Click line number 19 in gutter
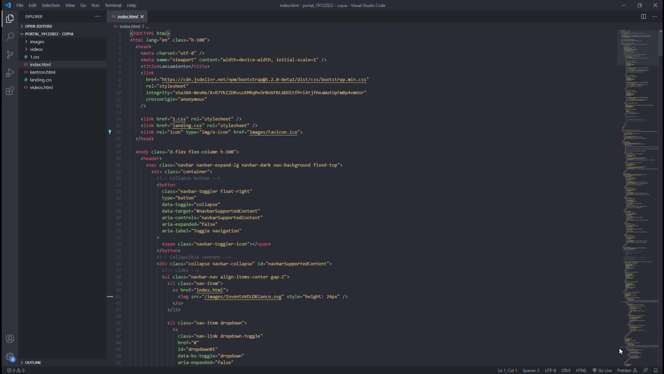 pyautogui.click(x=118, y=152)
